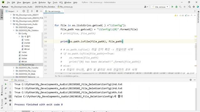Run with coverage icon in toolbar
The image size is (200, 112).
pyautogui.click(x=181, y=7)
